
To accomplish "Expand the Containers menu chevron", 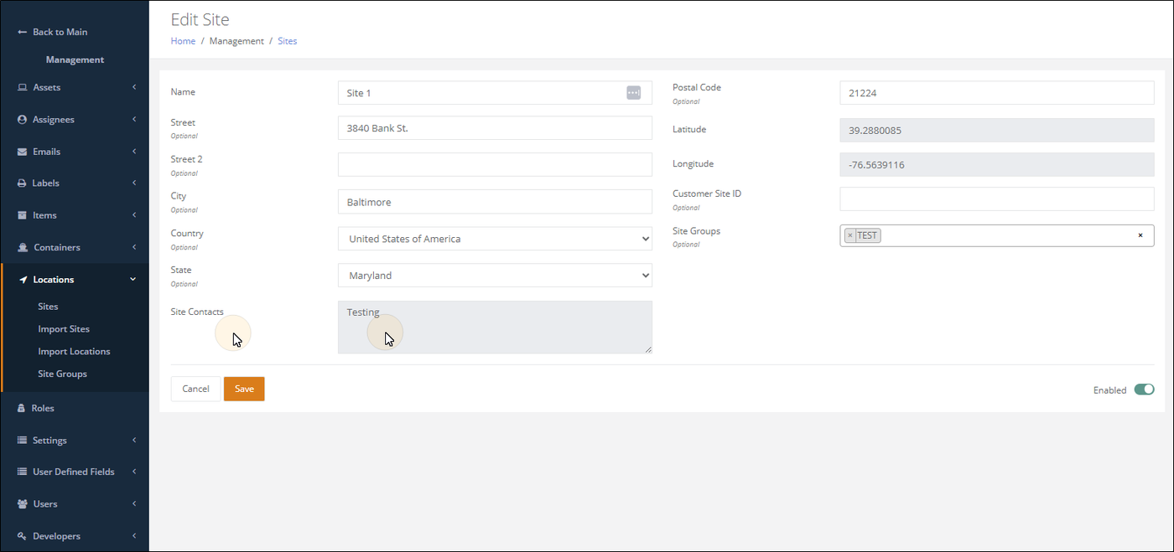I will 134,247.
